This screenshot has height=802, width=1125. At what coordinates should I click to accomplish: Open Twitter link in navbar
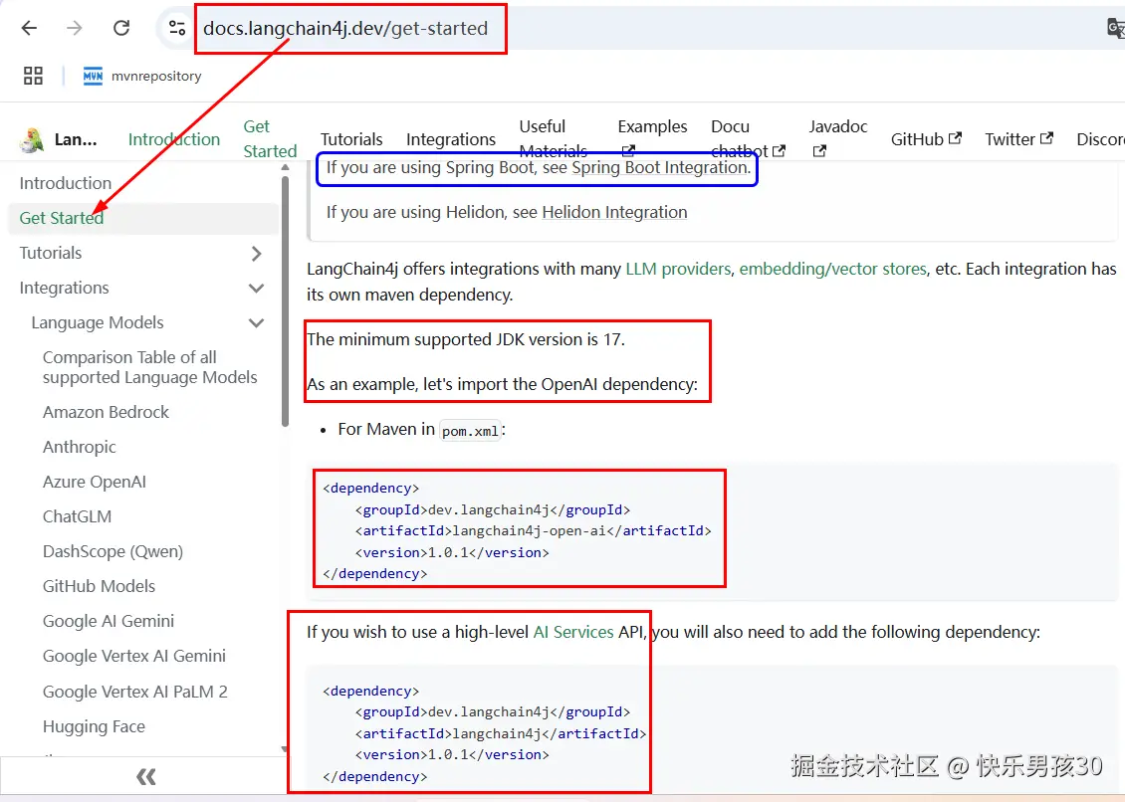click(x=1018, y=139)
